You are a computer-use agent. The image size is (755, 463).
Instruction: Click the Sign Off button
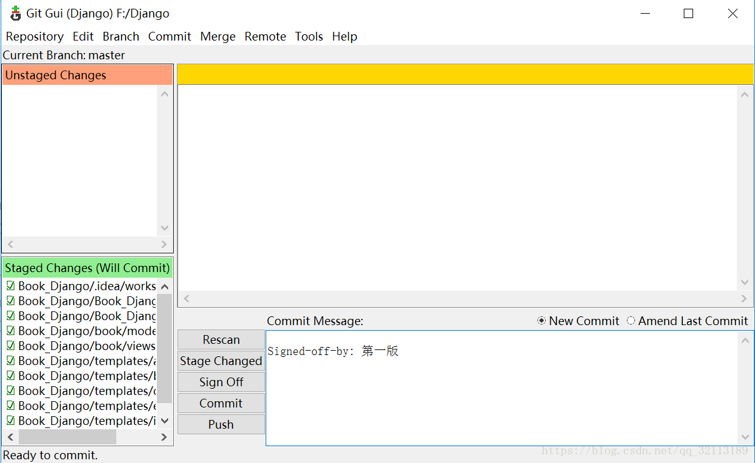click(221, 382)
